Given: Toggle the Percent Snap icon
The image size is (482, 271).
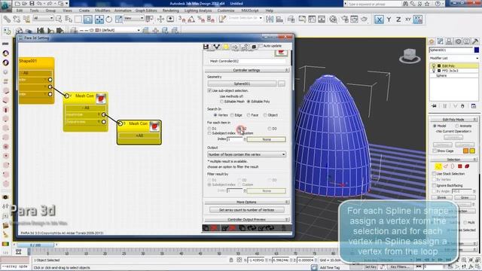Looking at the screenshot, I should point(201,20).
